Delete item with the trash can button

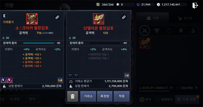click(x=73, y=96)
